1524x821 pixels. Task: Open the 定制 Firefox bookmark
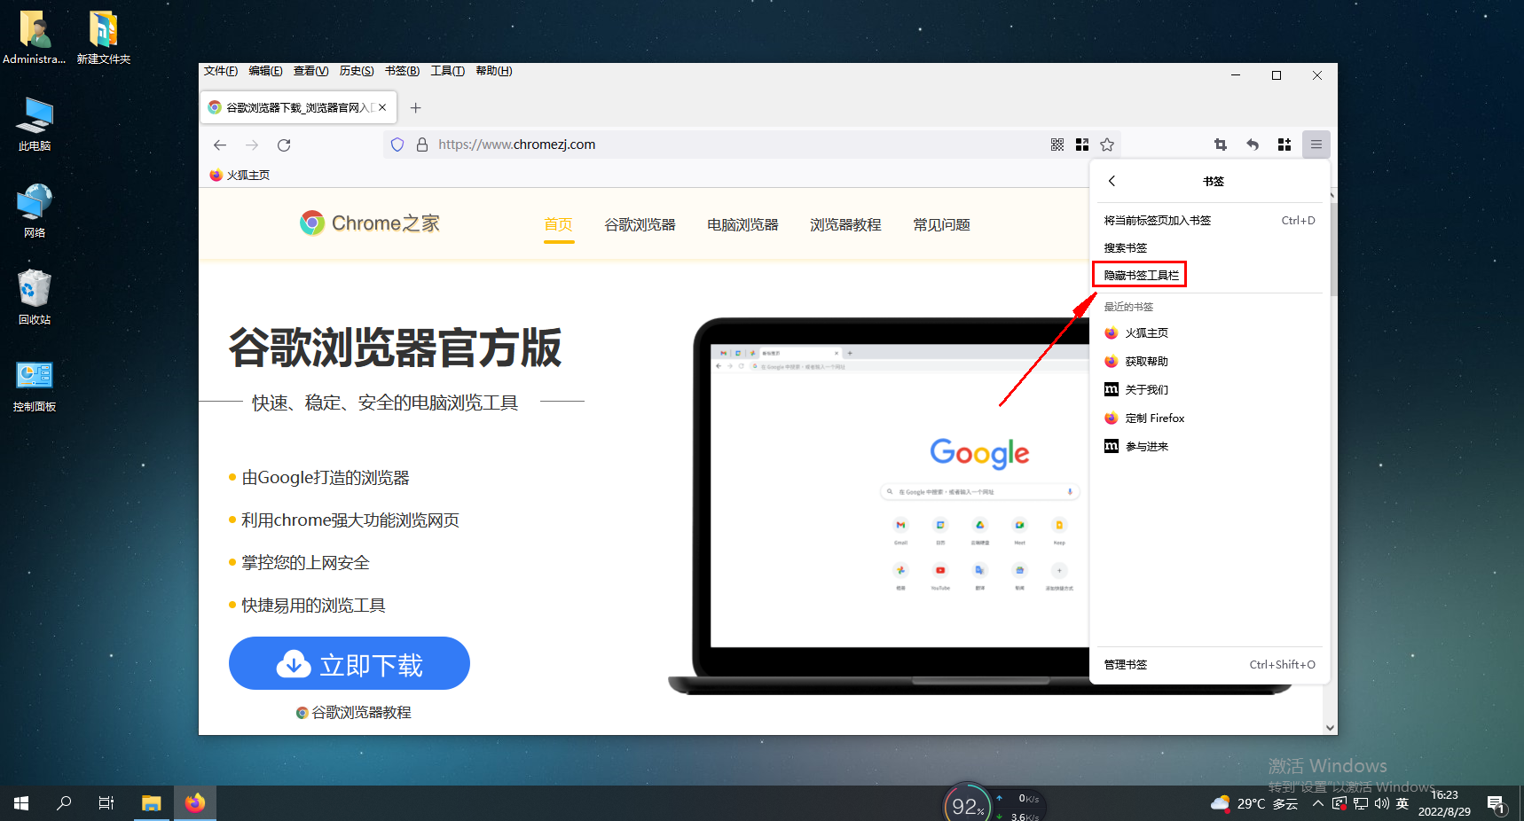pyautogui.click(x=1209, y=418)
